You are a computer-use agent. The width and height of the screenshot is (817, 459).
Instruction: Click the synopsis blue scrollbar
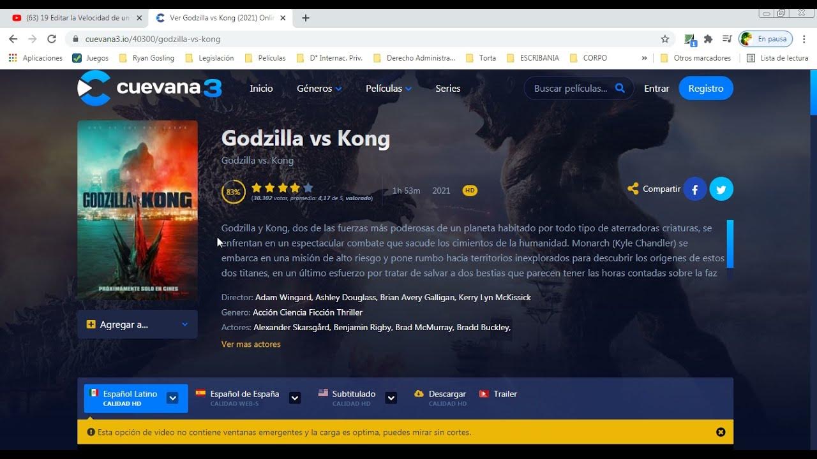coord(730,244)
